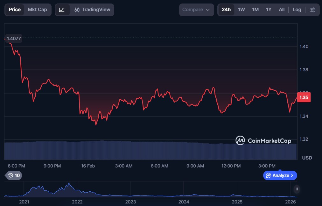Expand the Analyze chevron button
The height and width of the screenshot is (206, 322).
[x=280, y=175]
